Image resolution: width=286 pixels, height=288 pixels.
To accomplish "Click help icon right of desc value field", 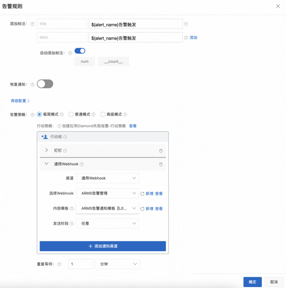I will pos(186,38).
